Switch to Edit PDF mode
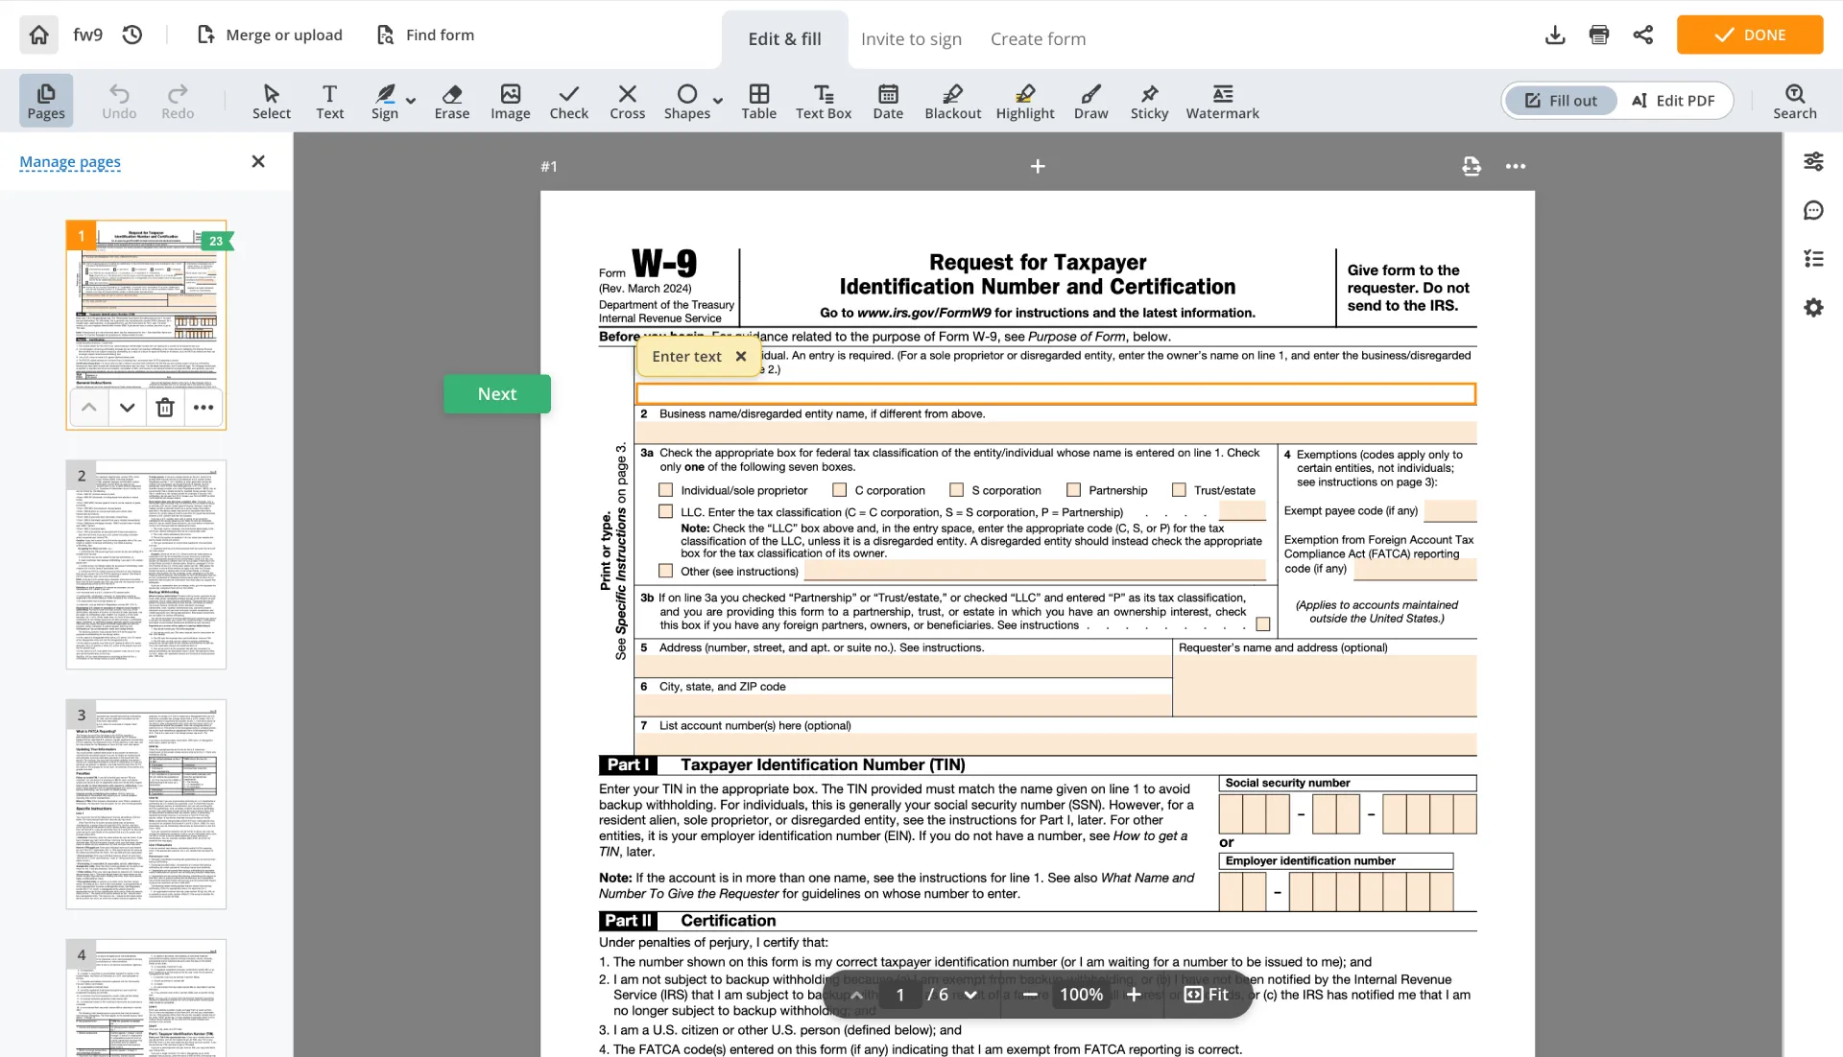1843x1057 pixels. coord(1673,101)
